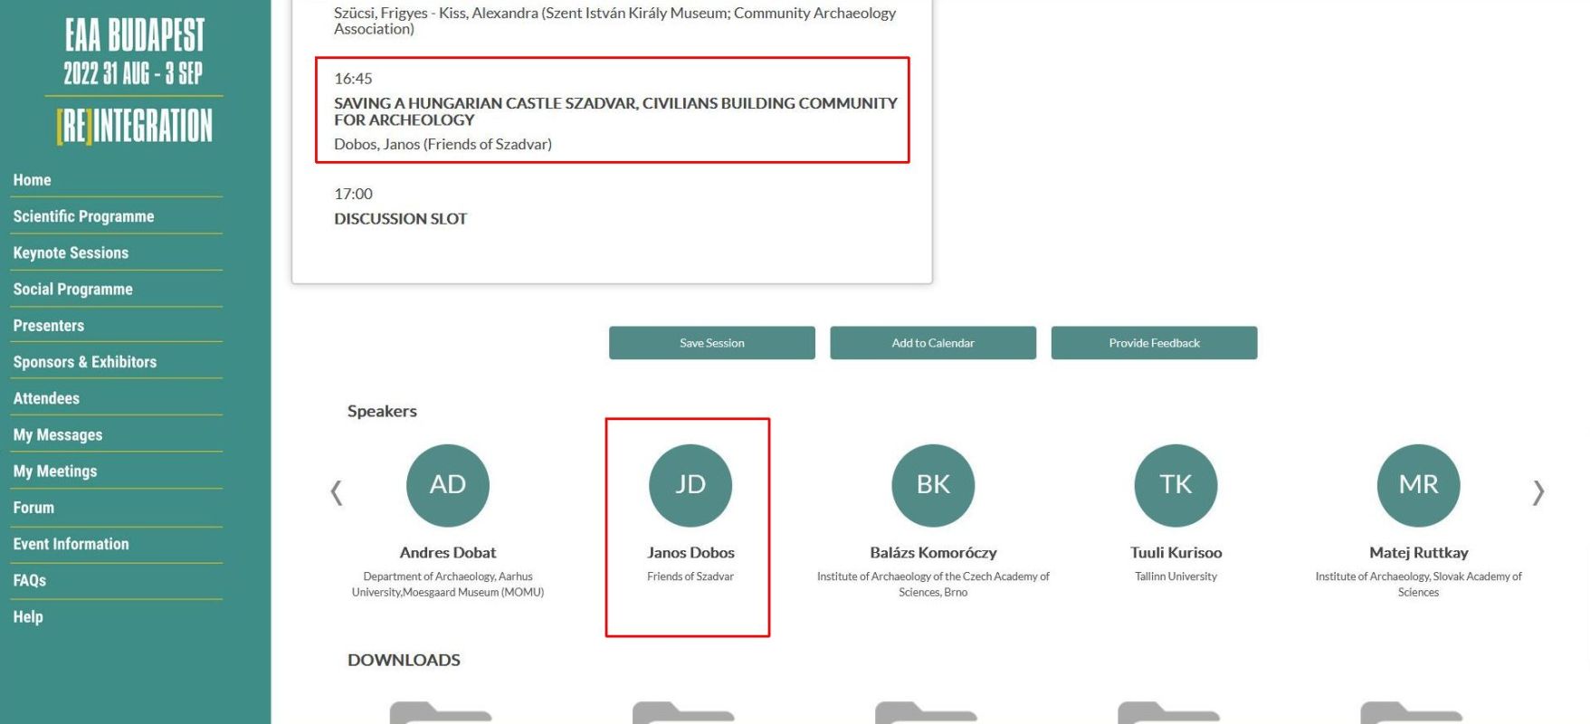Open Scientific Programme in the sidebar
The height and width of the screenshot is (724, 1590).
tap(83, 216)
